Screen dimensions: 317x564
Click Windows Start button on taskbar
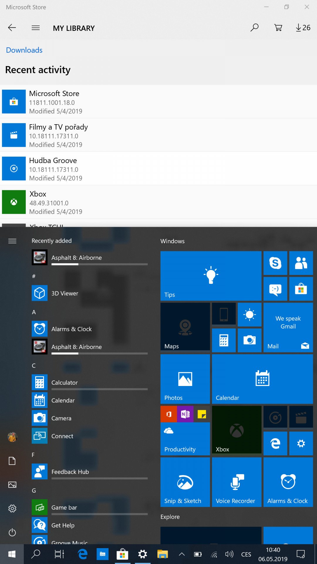pos(12,554)
